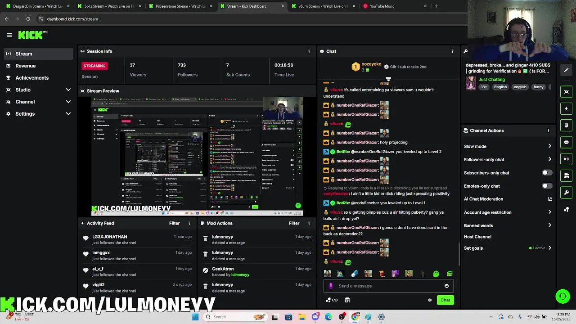Open Channel Actions three-dot options

tap(548, 130)
